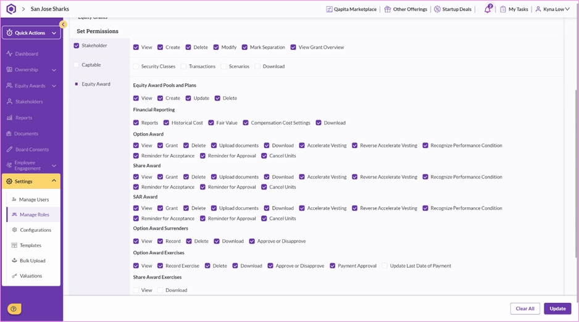Check the Scenarios checkbox
This screenshot has height=322, width=579.
[223, 67]
